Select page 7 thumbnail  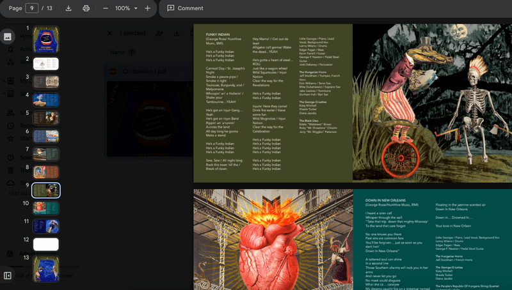(46, 154)
